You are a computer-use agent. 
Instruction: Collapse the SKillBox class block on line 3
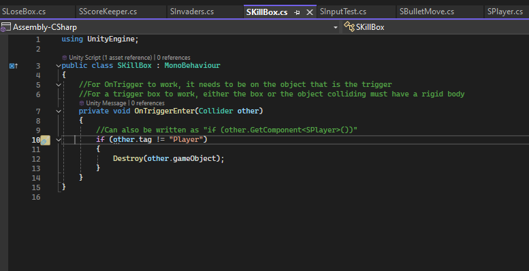[x=59, y=66]
